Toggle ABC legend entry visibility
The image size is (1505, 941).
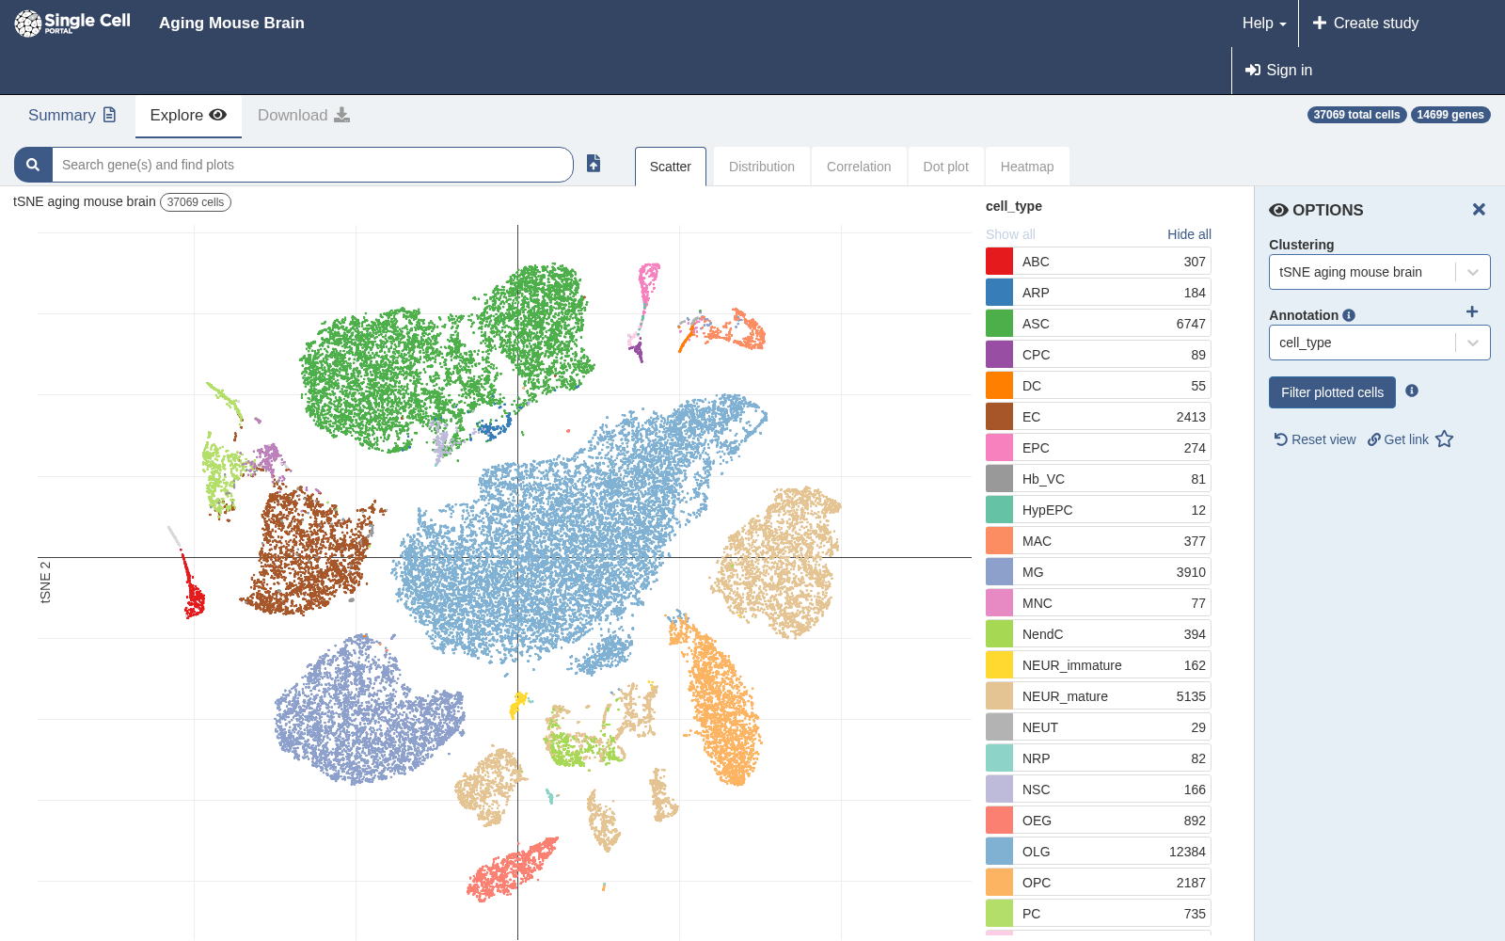(x=1099, y=262)
